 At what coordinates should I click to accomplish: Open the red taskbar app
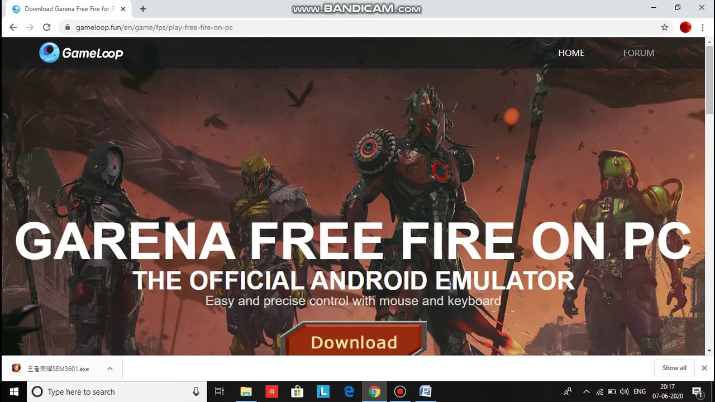271,392
